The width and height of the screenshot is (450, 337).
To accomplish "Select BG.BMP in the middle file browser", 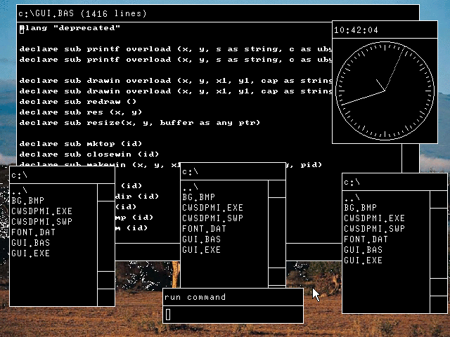I will coord(198,197).
